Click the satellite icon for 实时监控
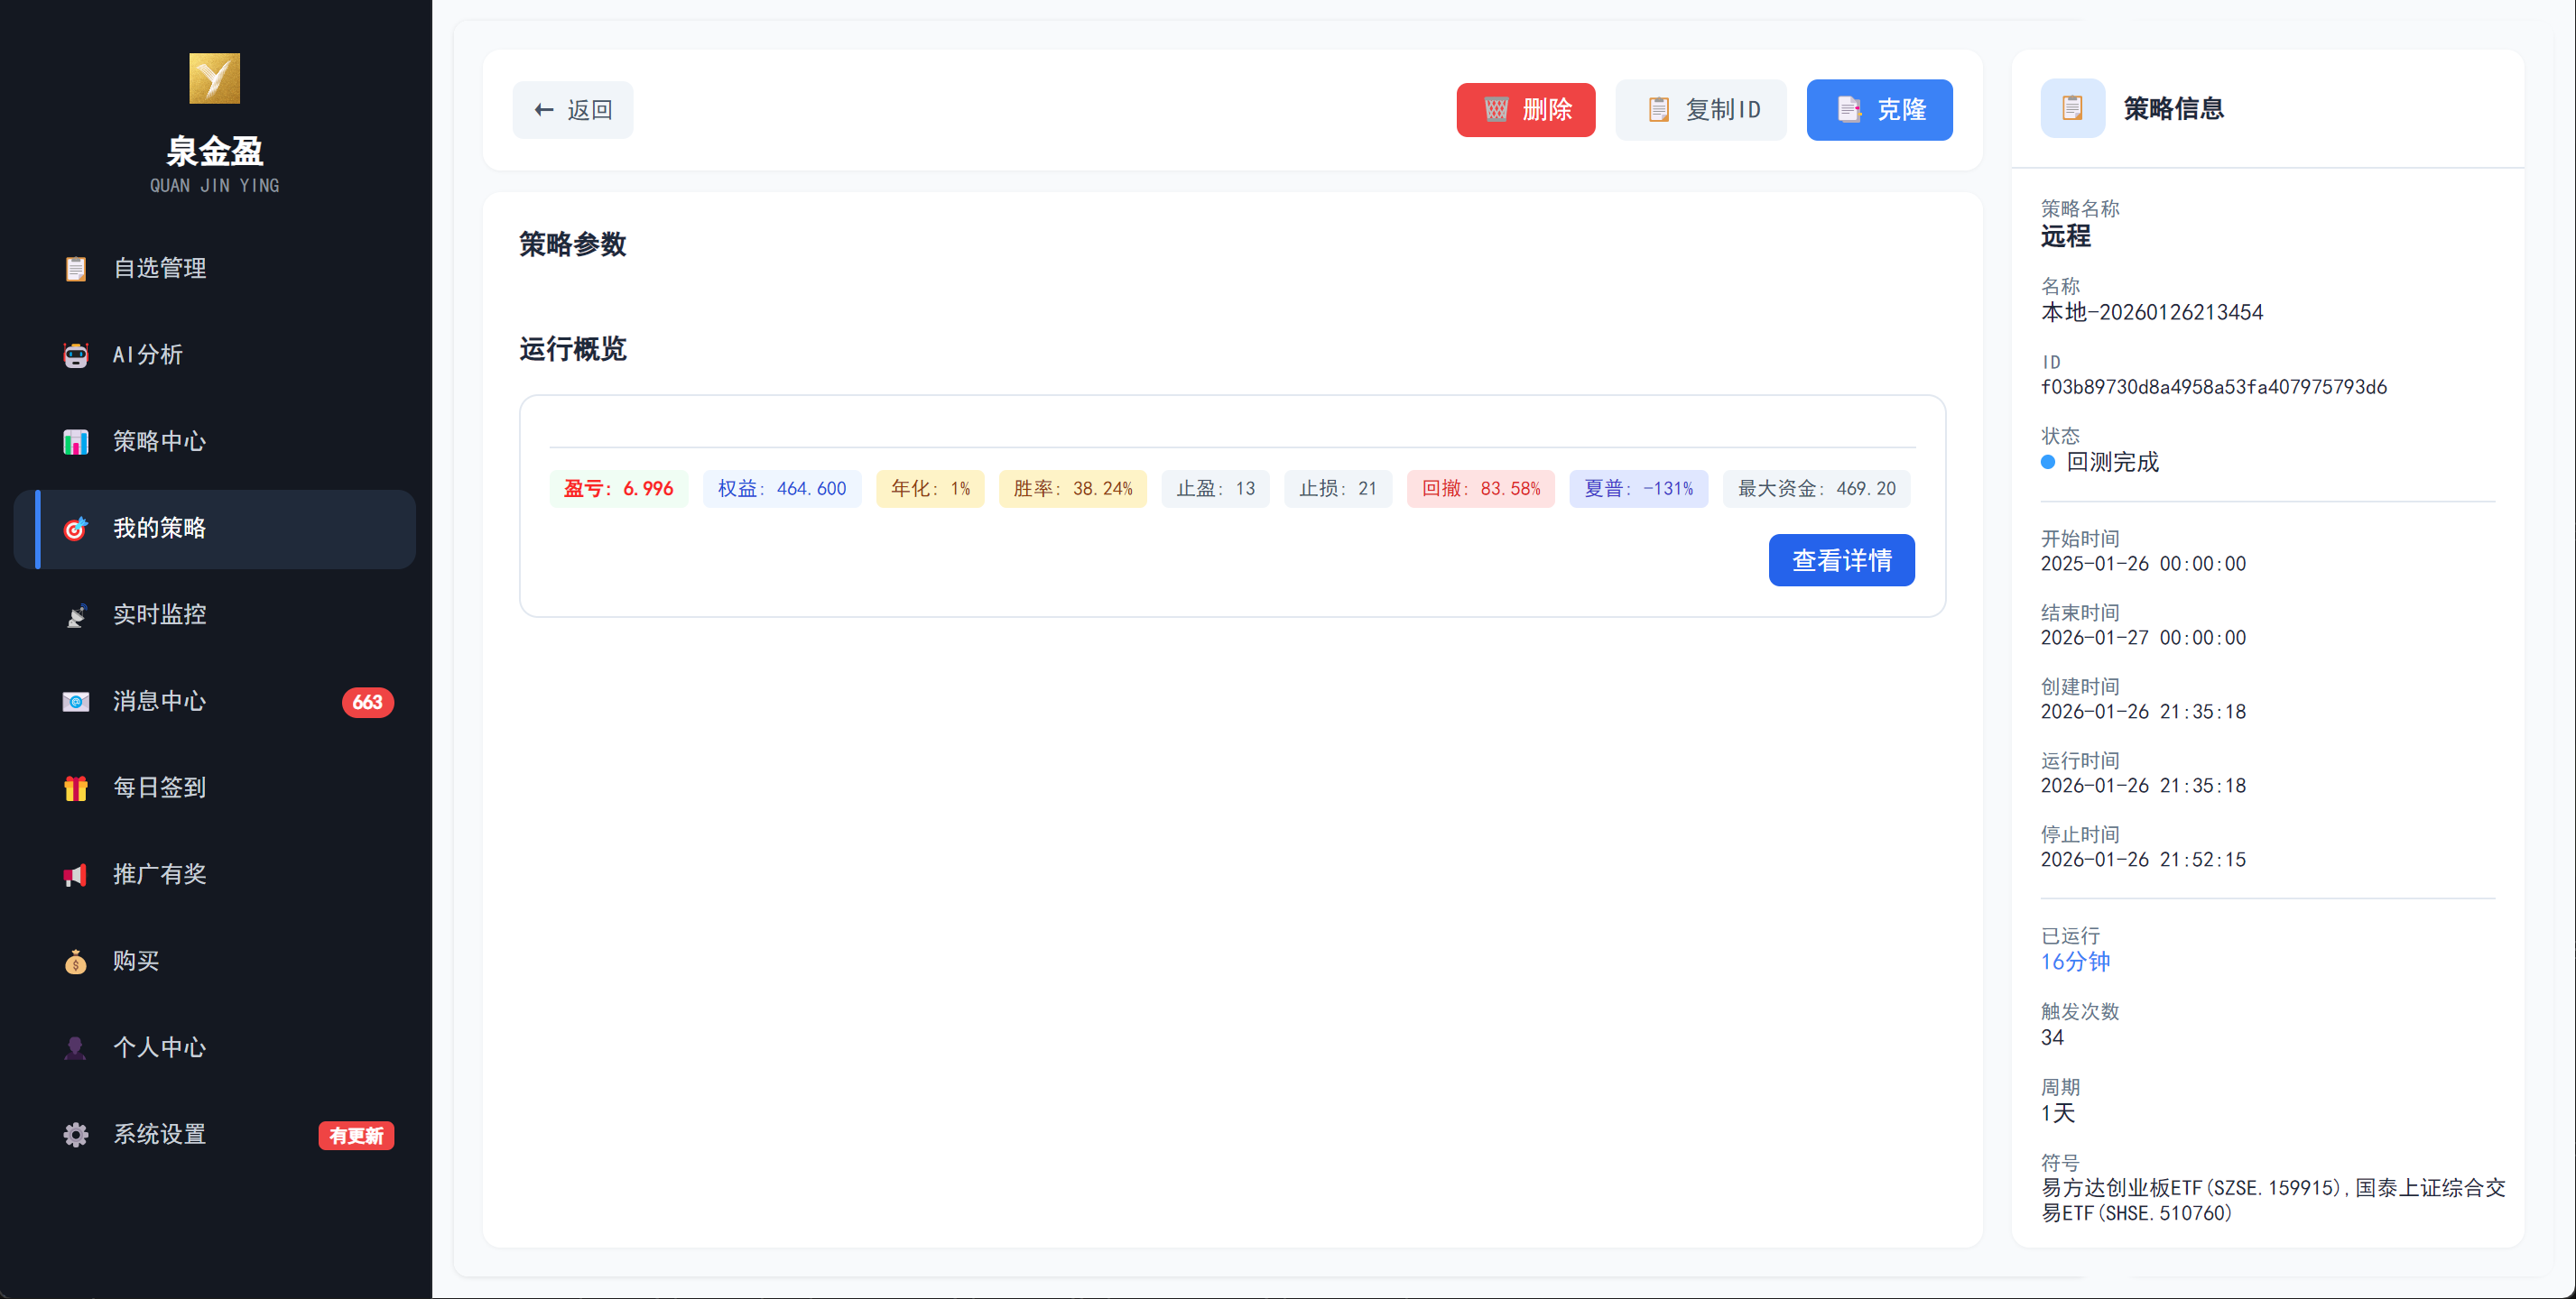This screenshot has height=1299, width=2576. pyautogui.click(x=76, y=615)
